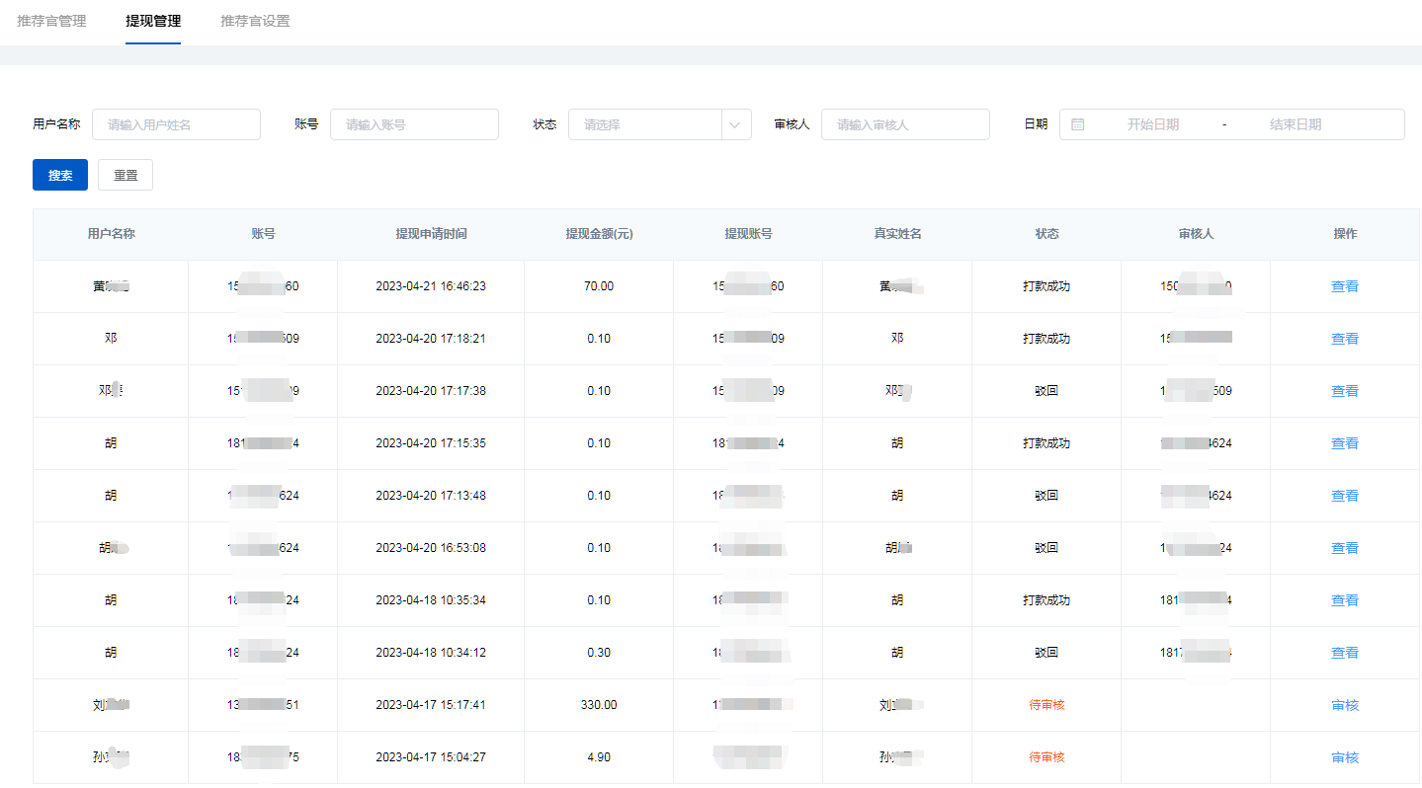
Task: Click 待审核 status in 4.90 row
Action: pos(1046,757)
